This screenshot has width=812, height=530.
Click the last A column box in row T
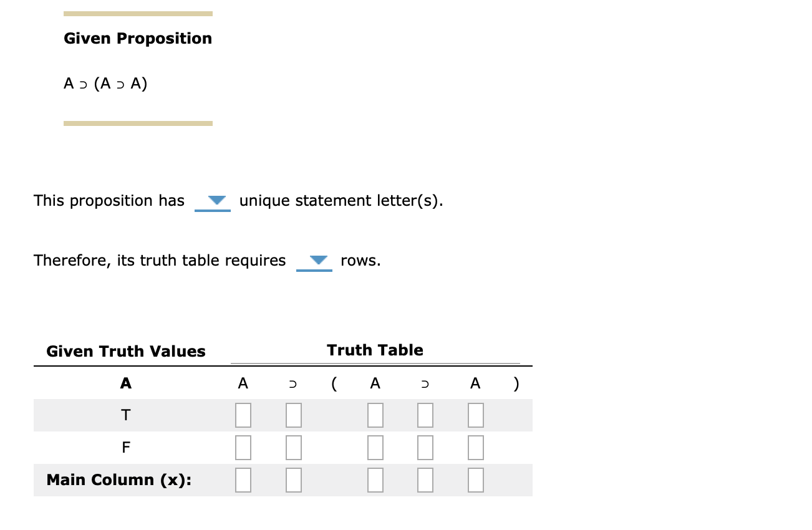(x=475, y=415)
